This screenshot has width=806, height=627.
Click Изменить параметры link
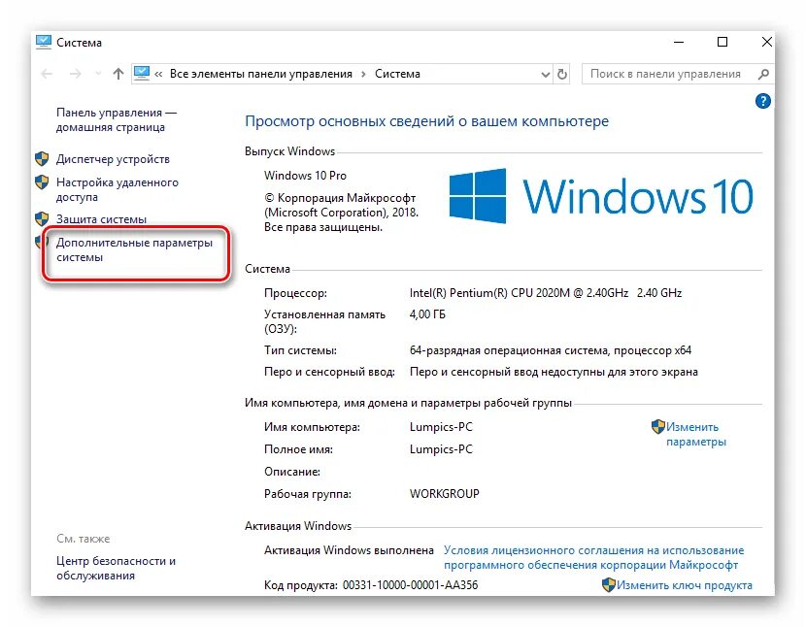(696, 434)
